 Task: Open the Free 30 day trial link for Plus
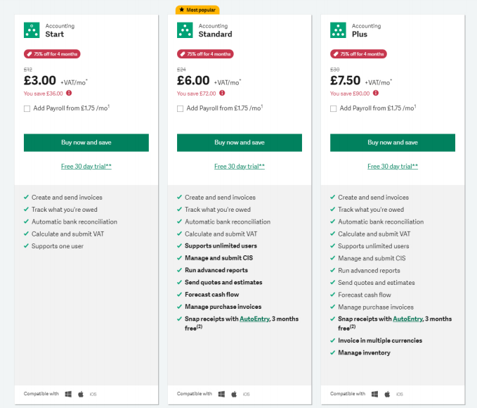[393, 167]
